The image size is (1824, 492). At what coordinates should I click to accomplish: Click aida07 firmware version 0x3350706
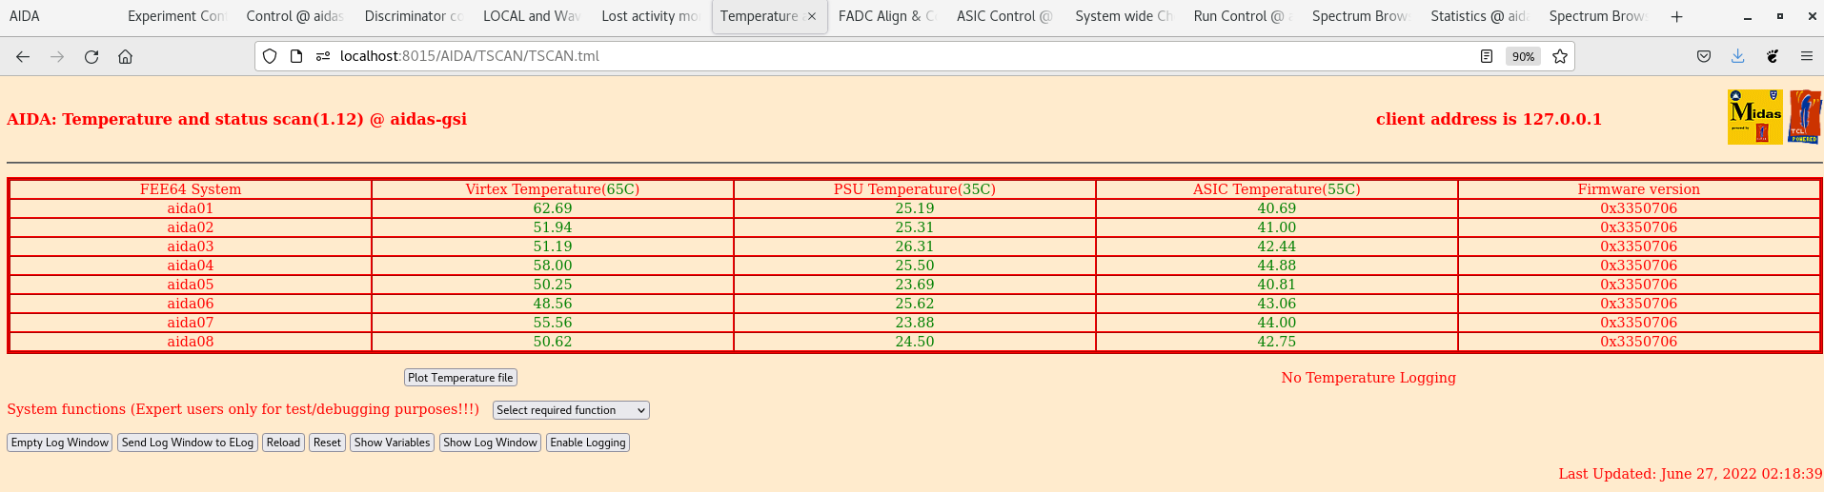[x=1639, y=323]
